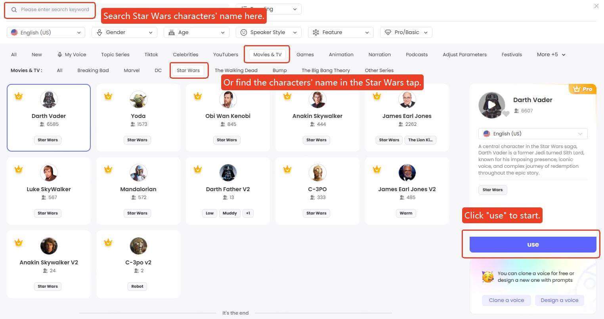
Task: Open the Tiktok tab
Action: tap(151, 55)
